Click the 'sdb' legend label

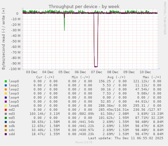pyautogui.click(x=12, y=126)
